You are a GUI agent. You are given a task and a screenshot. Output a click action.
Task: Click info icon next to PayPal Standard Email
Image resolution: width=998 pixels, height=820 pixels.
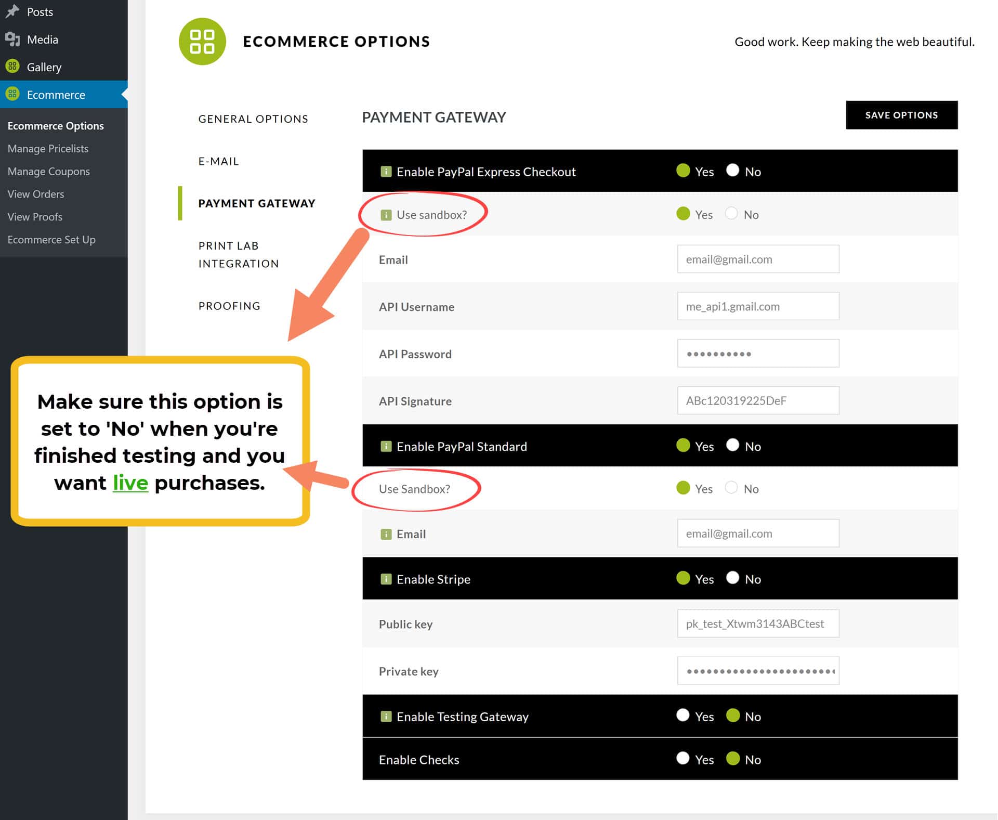click(x=386, y=533)
